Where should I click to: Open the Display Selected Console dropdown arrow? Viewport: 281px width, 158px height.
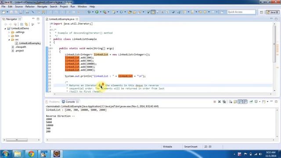coord(259,101)
